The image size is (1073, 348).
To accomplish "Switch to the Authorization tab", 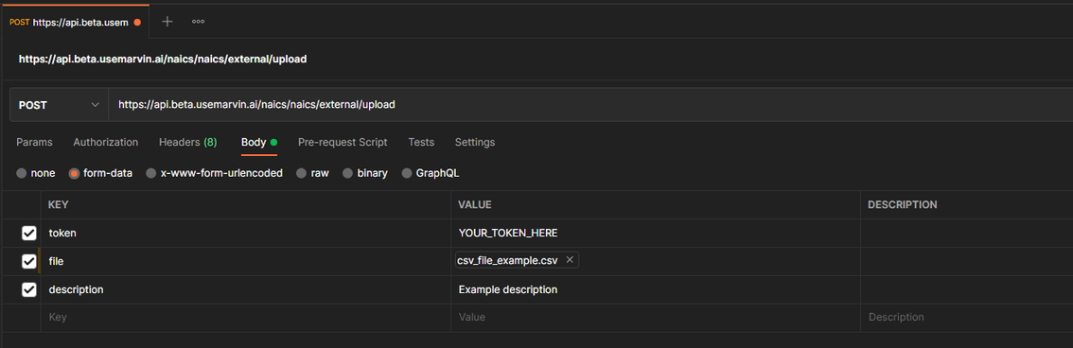I will pyautogui.click(x=105, y=142).
